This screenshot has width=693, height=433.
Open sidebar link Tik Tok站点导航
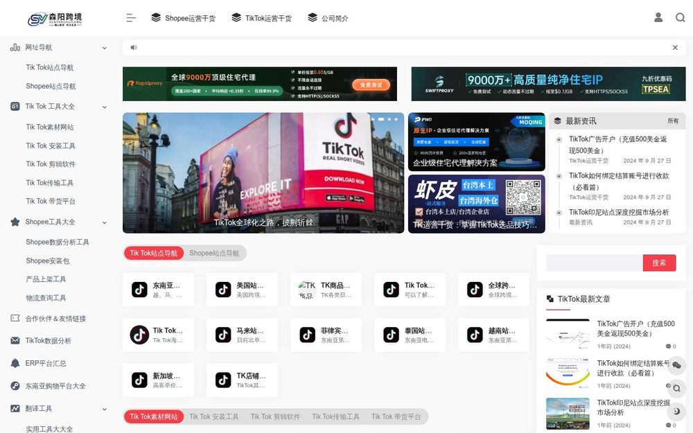coord(49,67)
